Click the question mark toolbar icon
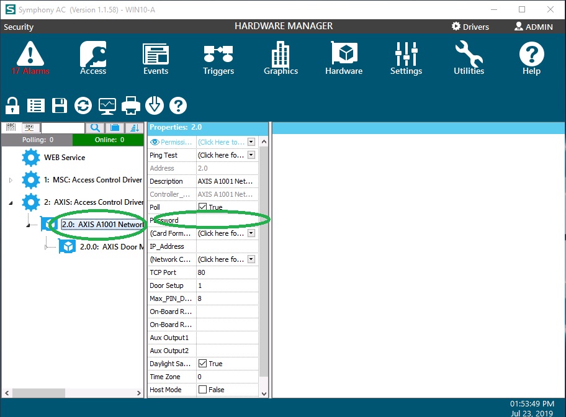 click(x=178, y=105)
